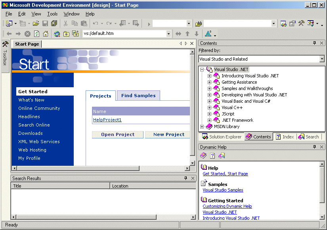Click the Dynamic Help Index question icon
Screen dimensions: 327x230
tap(212, 156)
